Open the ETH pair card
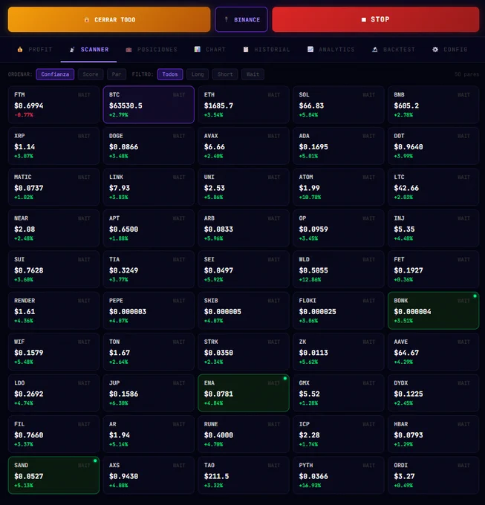 [x=244, y=105]
